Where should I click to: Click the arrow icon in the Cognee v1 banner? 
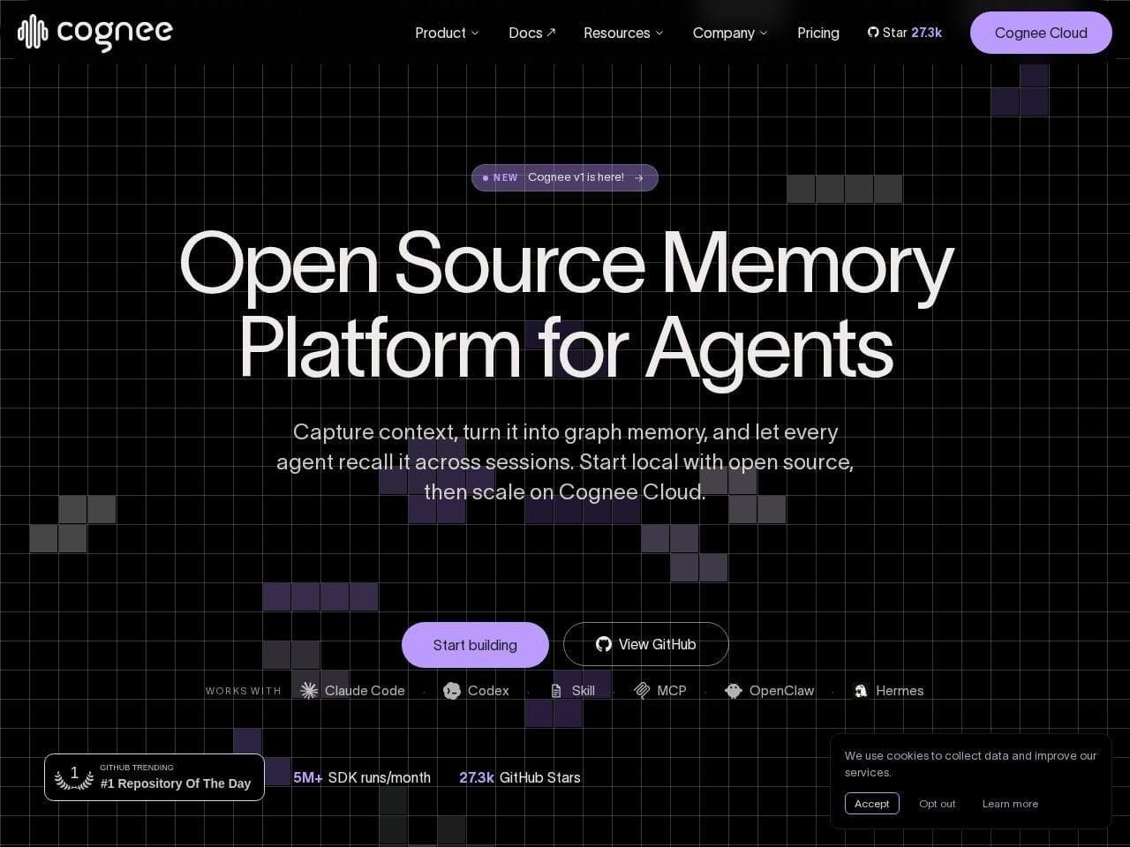pyautogui.click(x=639, y=177)
